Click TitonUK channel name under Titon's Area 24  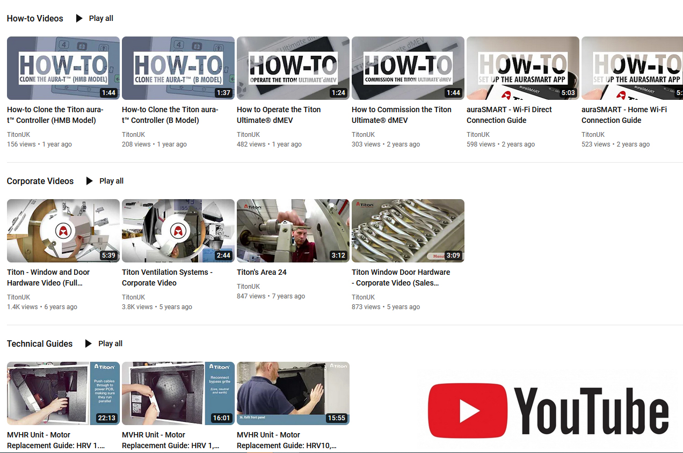248,287
